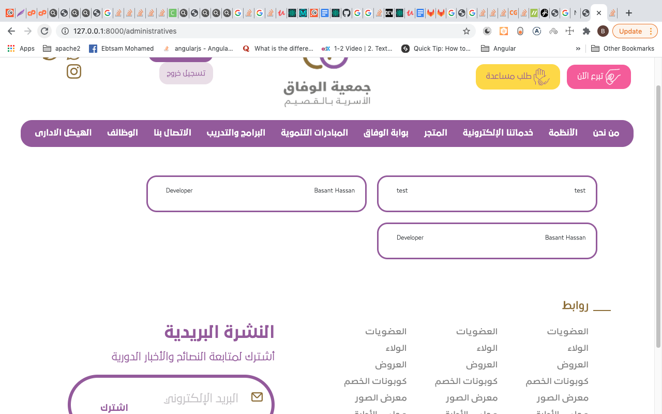Click the Instagram icon in the header
The height and width of the screenshot is (414, 662).
[x=74, y=71]
